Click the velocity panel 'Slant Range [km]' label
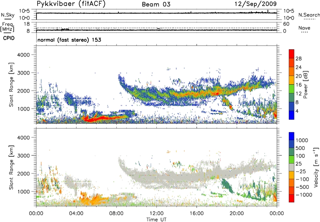The width and height of the screenshot is (320, 222). 11,168
